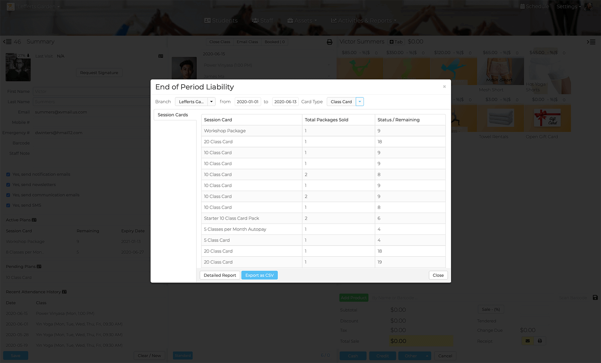This screenshot has height=363, width=601.
Task: Open the Active Plans details icon
Action: pos(34,220)
